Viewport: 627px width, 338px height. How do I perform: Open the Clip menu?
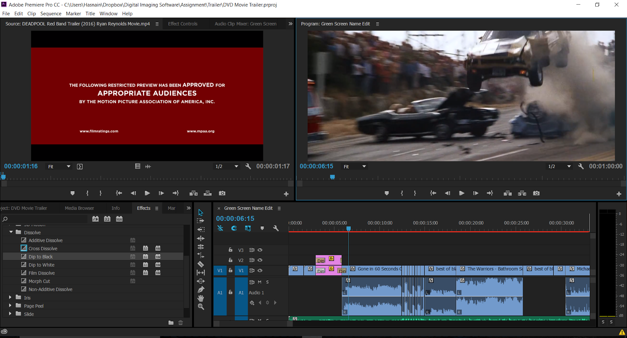(x=32, y=13)
